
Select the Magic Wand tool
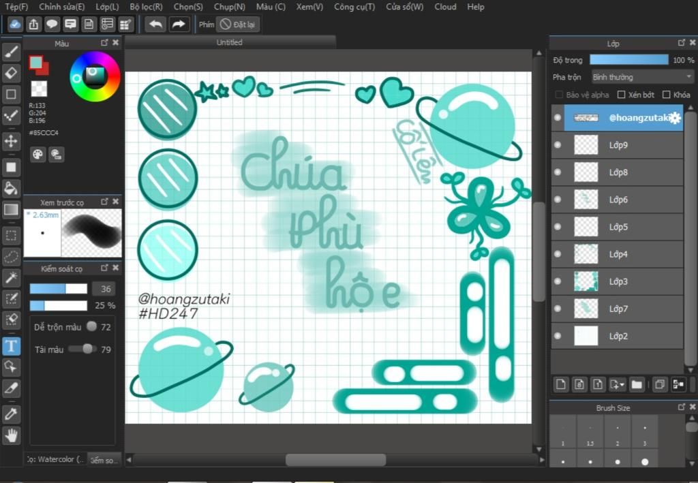coord(11,277)
